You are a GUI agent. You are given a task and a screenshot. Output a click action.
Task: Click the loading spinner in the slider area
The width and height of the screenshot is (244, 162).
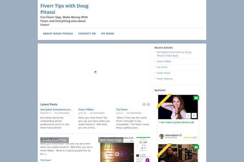click(x=96, y=72)
